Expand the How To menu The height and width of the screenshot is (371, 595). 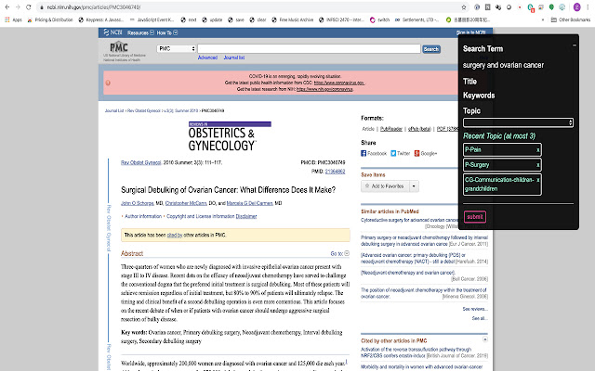click(x=167, y=33)
